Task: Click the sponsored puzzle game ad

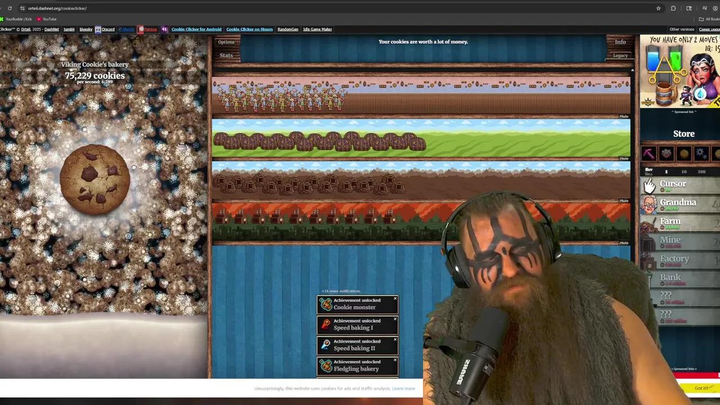Action: (x=680, y=71)
